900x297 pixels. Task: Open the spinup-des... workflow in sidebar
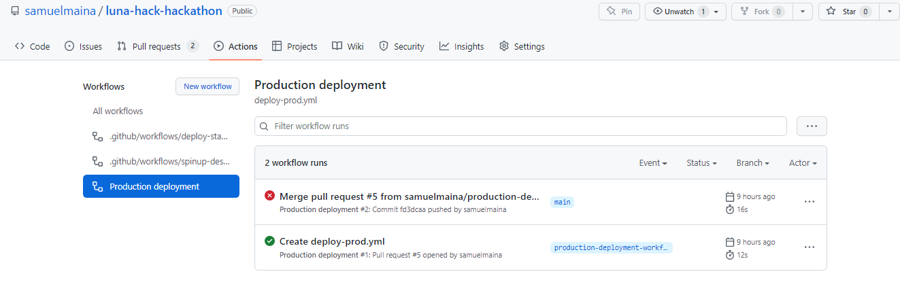161,161
